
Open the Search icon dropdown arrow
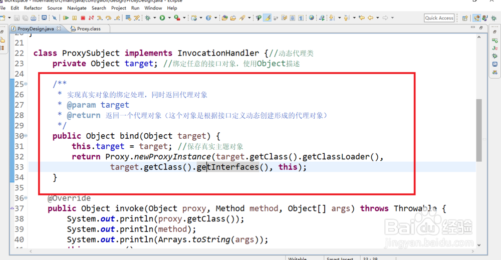(x=249, y=18)
